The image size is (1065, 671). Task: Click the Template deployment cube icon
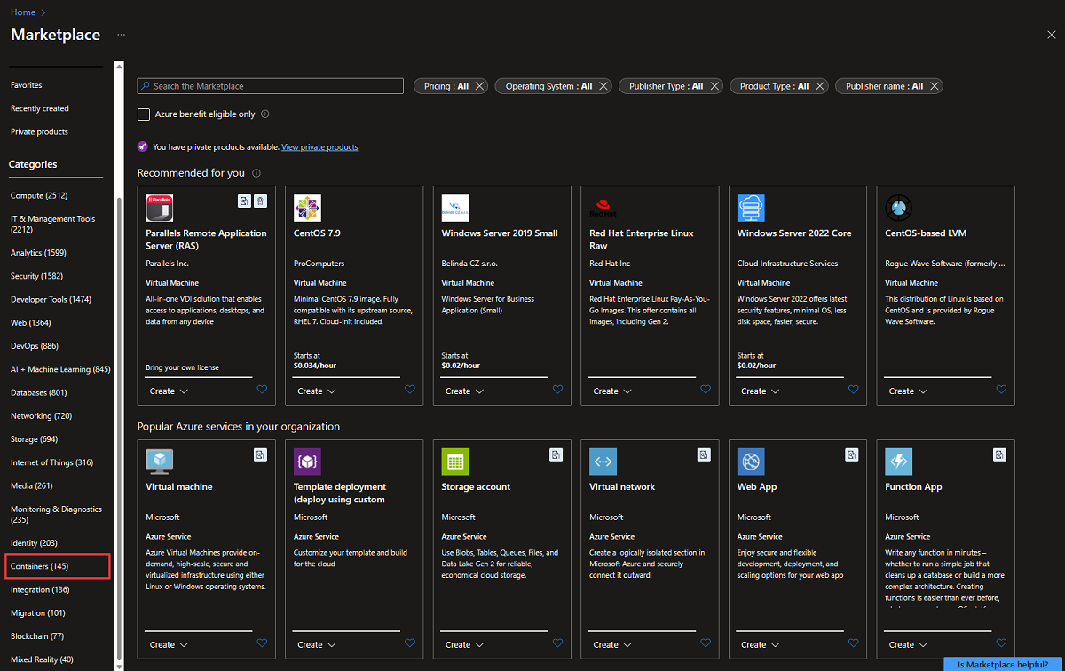coord(307,461)
